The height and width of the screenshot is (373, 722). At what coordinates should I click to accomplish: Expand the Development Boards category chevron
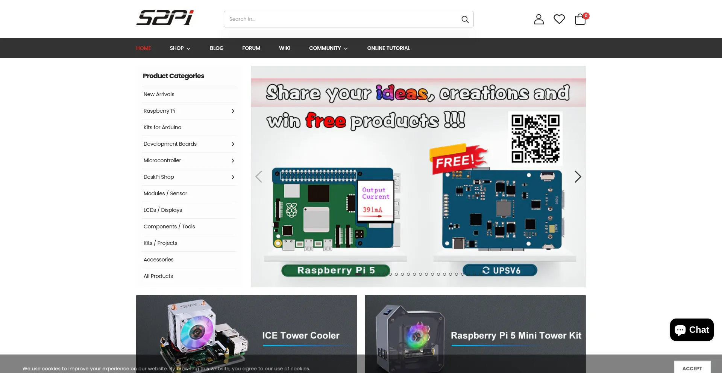click(x=233, y=144)
